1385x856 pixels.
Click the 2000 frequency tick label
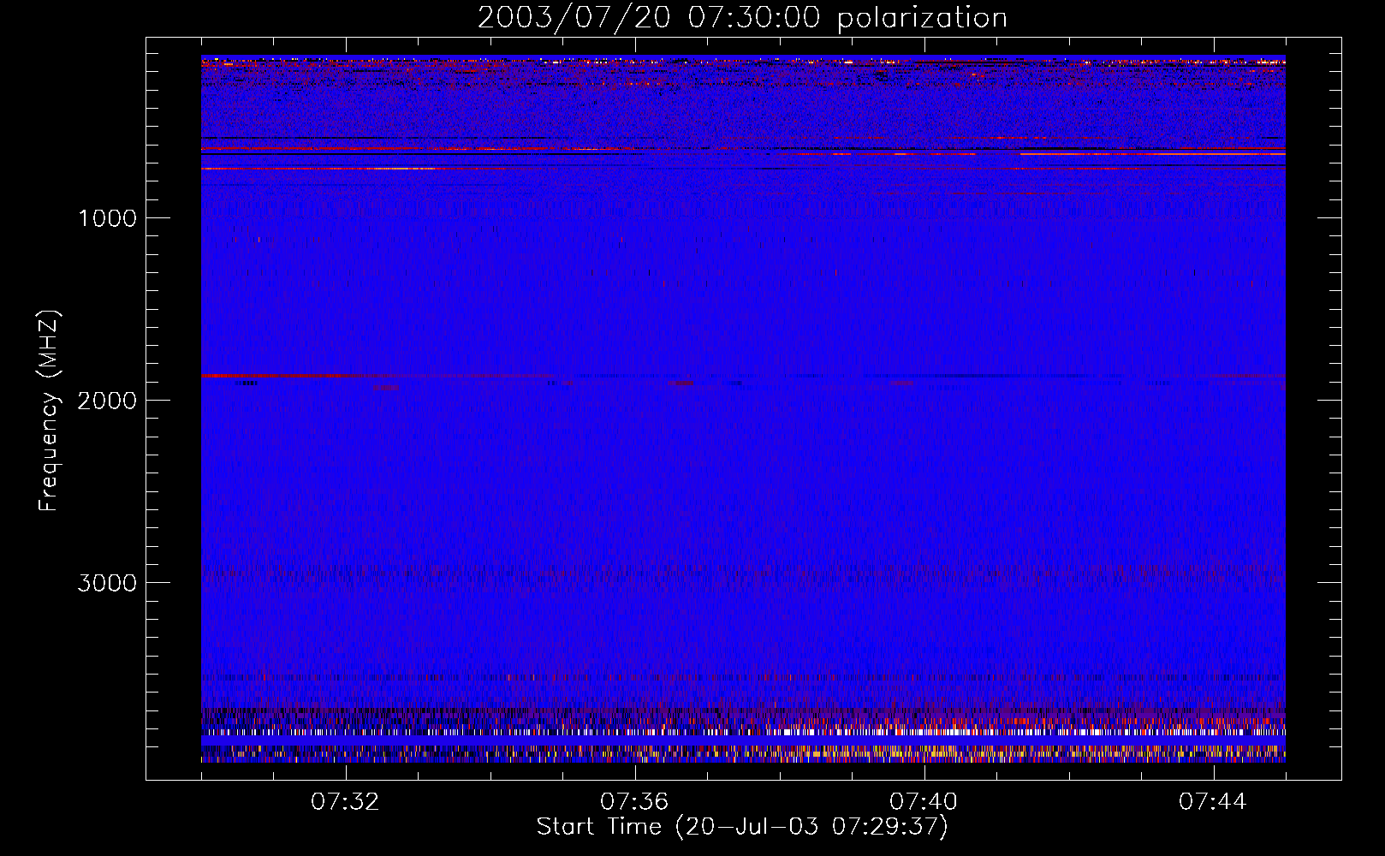(107, 401)
